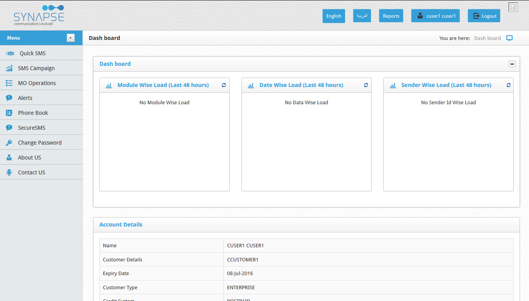The height and width of the screenshot is (301, 529).
Task: Collapse the left Menu sidebar
Action: (70, 38)
